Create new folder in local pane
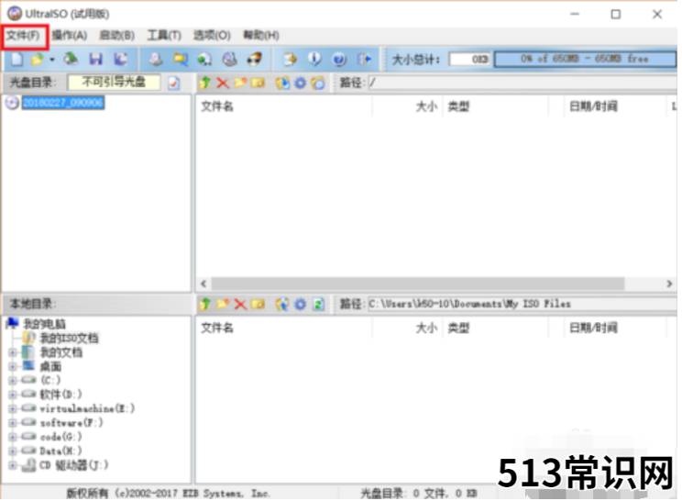Image resolution: width=682 pixels, height=501 pixels. click(x=223, y=304)
